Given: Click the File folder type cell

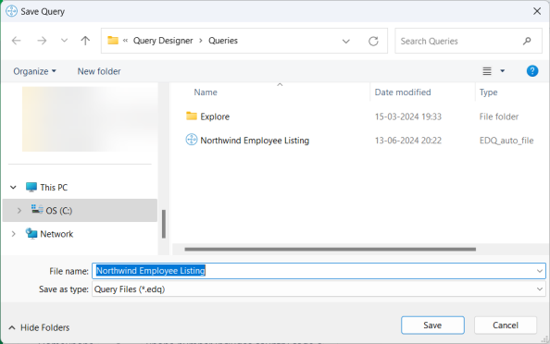Looking at the screenshot, I should [x=499, y=117].
